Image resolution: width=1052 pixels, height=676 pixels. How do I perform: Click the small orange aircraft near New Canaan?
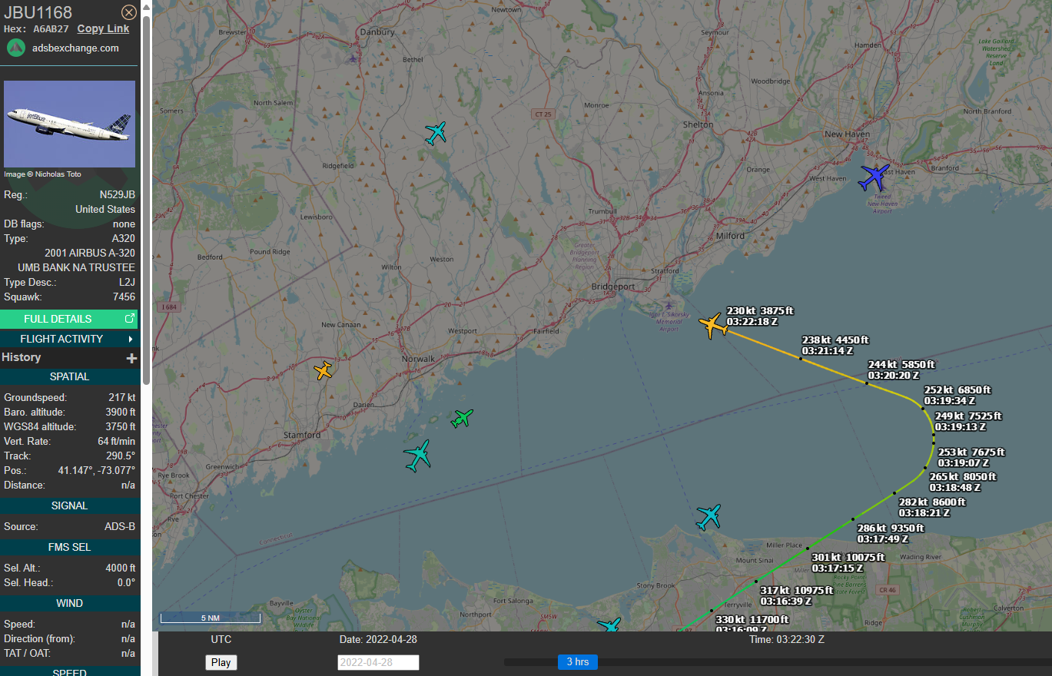tap(323, 370)
